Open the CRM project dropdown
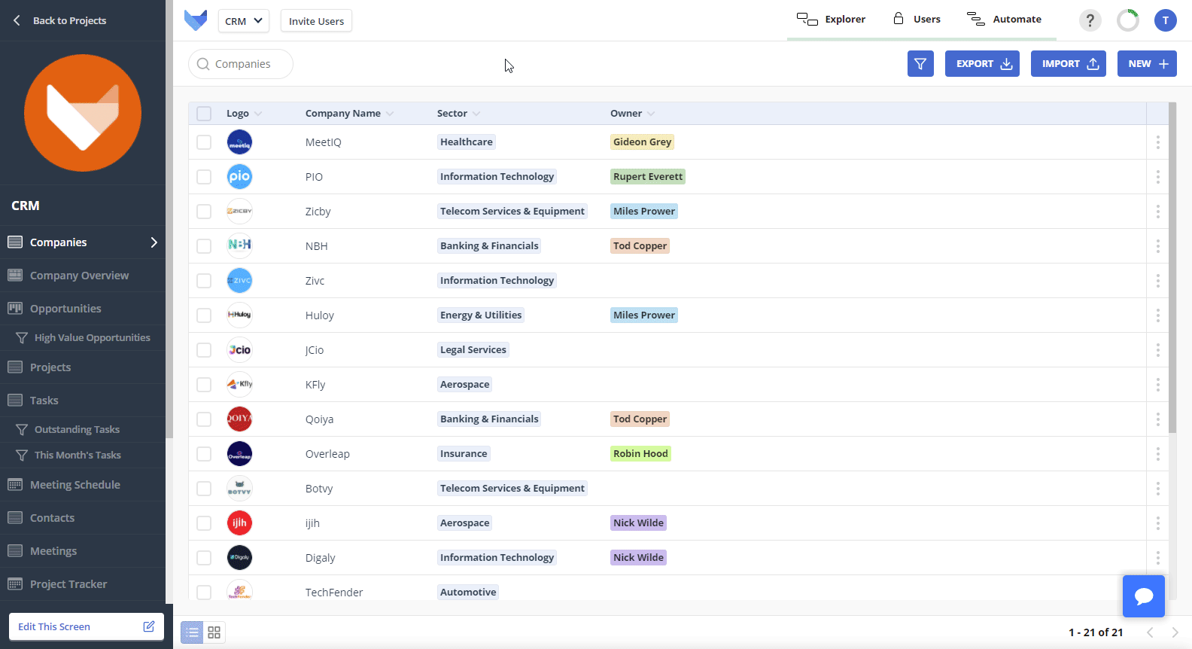The height and width of the screenshot is (649, 1192). [243, 21]
